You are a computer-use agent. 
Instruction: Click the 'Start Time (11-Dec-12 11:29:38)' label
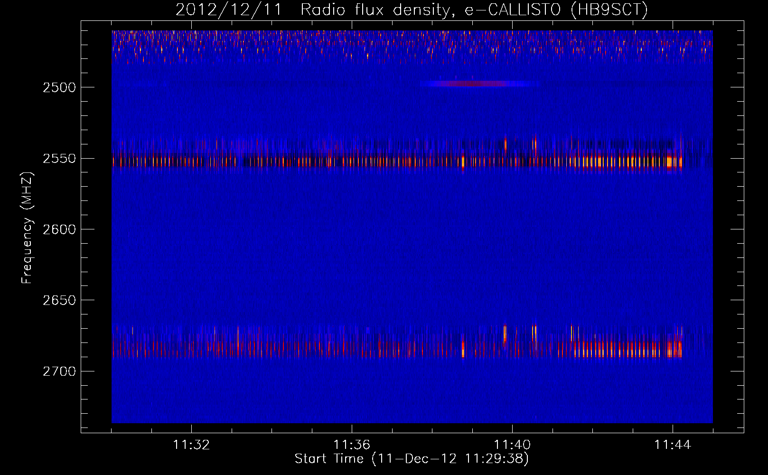point(412,459)
